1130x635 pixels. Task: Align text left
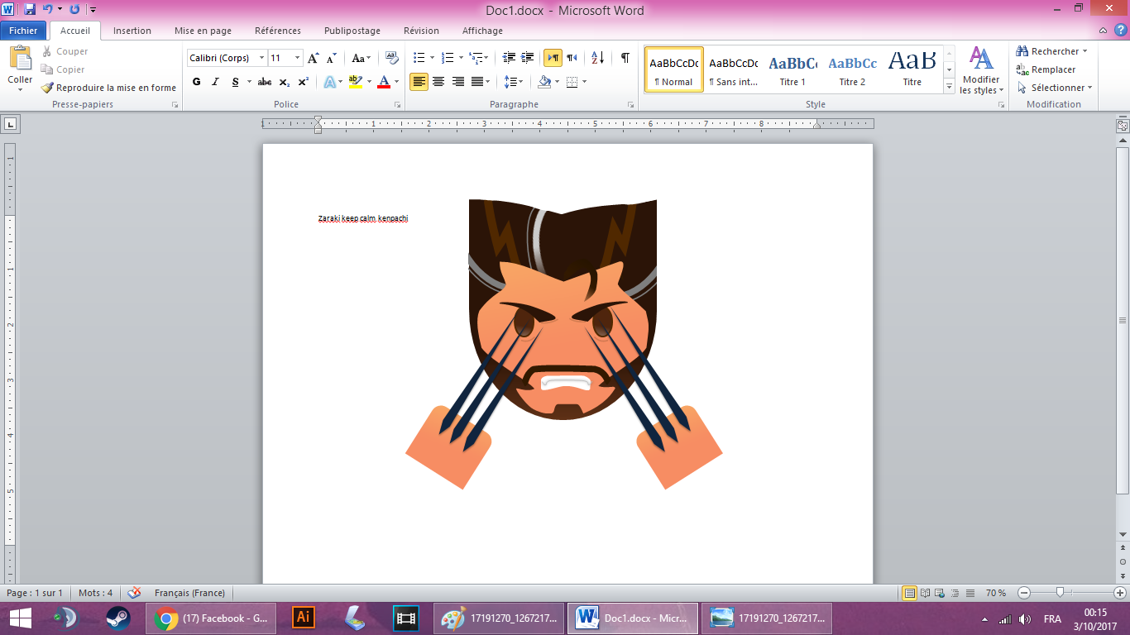tap(419, 82)
